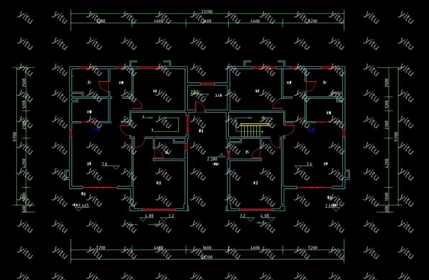The image size is (429, 280).
Task: Select 1200 on the right vertical dimension
Action: (386, 104)
